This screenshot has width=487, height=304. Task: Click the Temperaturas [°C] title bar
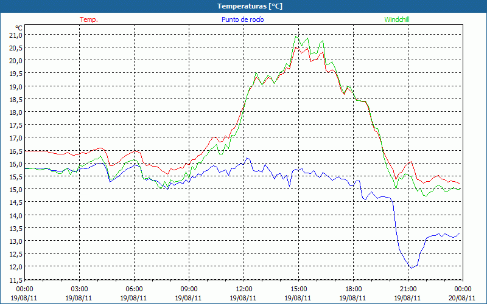tap(243, 6)
